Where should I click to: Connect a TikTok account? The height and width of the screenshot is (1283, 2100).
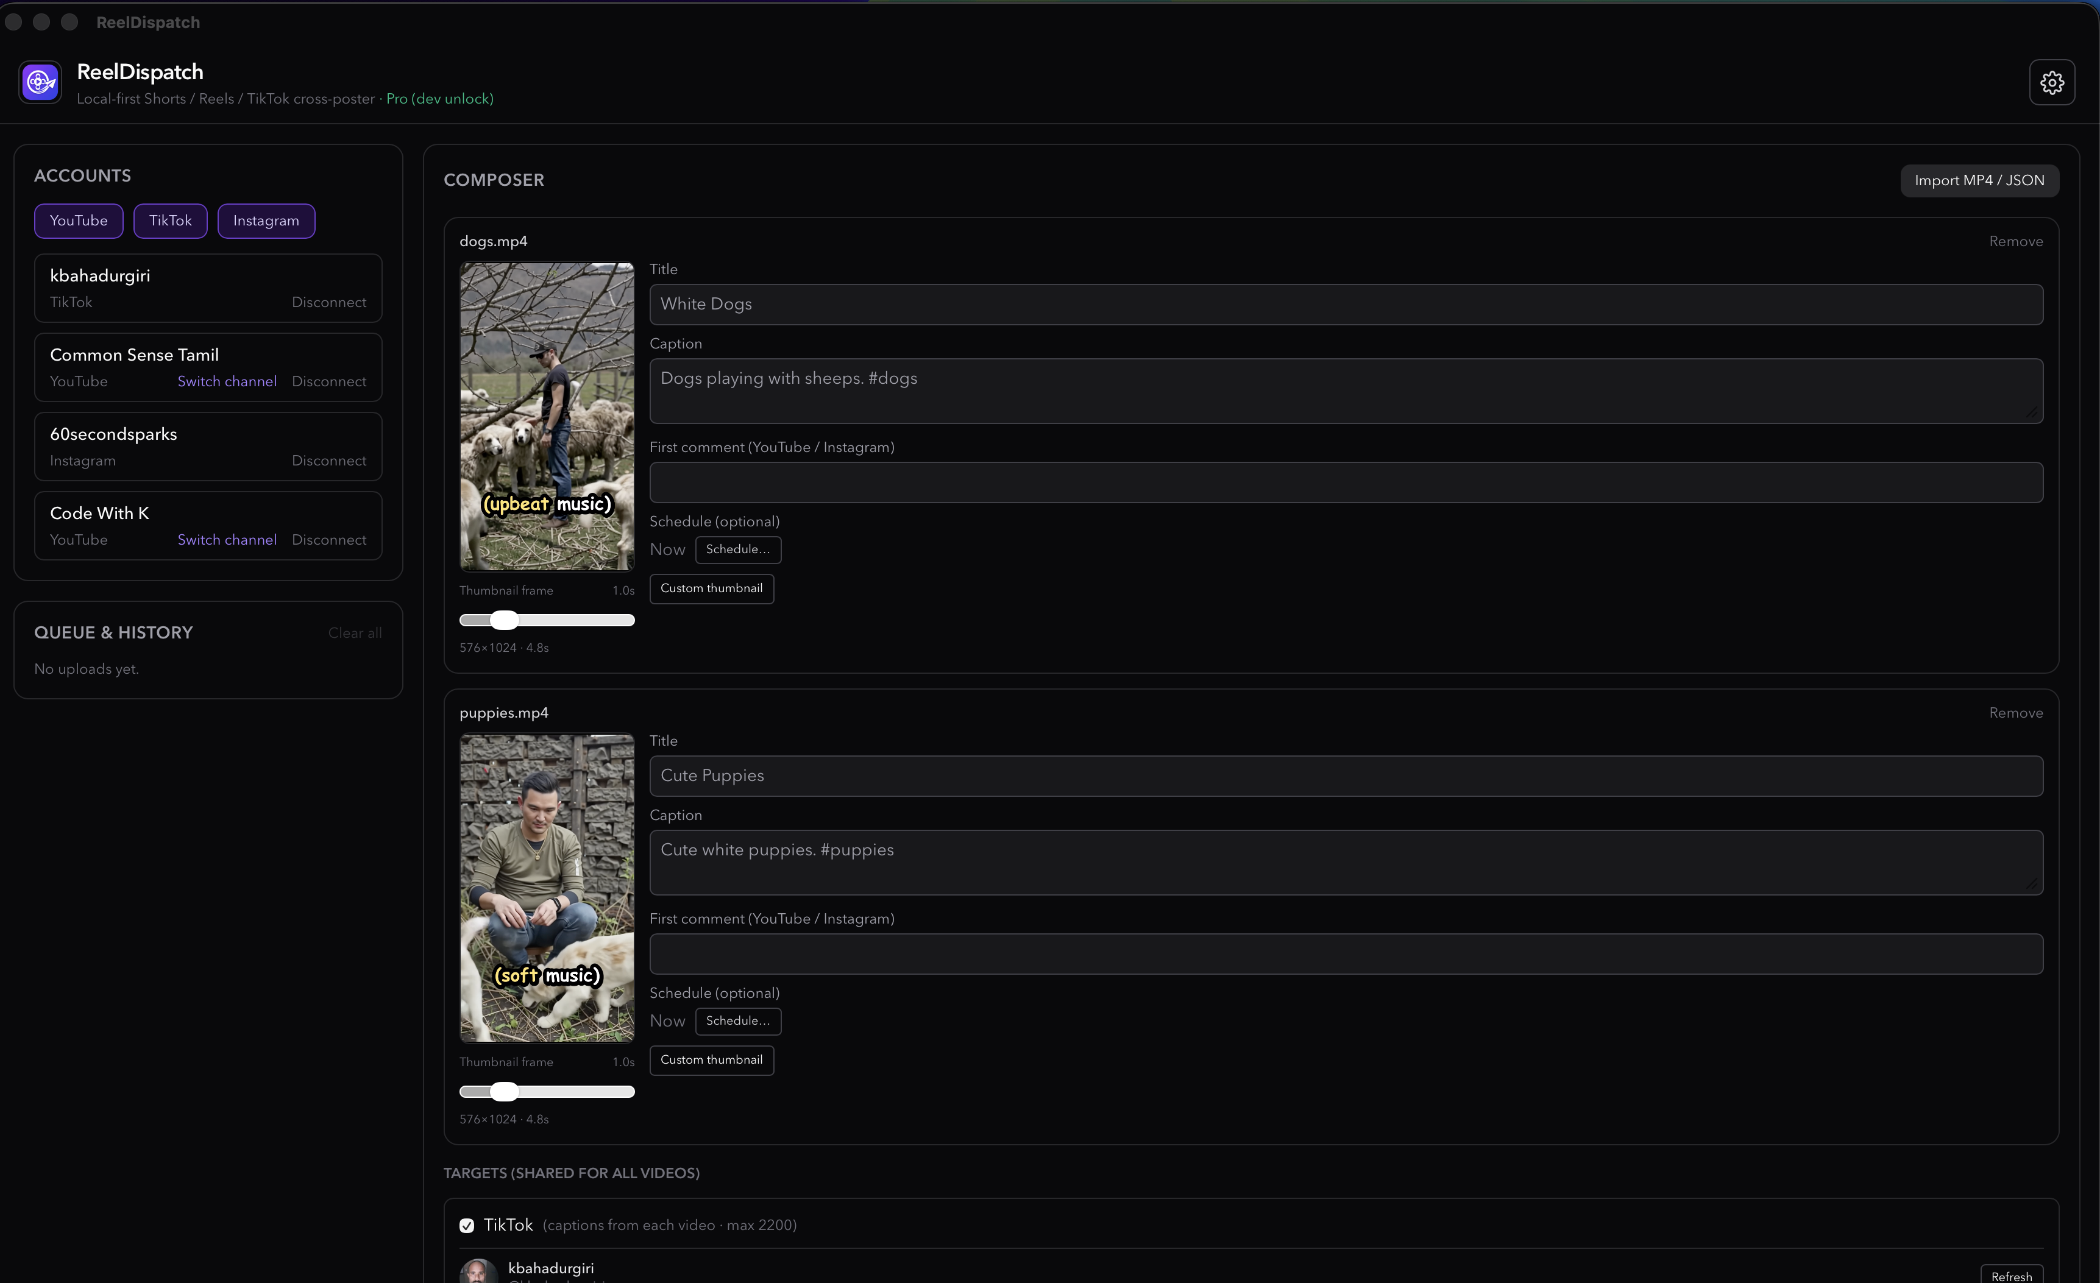coord(171,221)
